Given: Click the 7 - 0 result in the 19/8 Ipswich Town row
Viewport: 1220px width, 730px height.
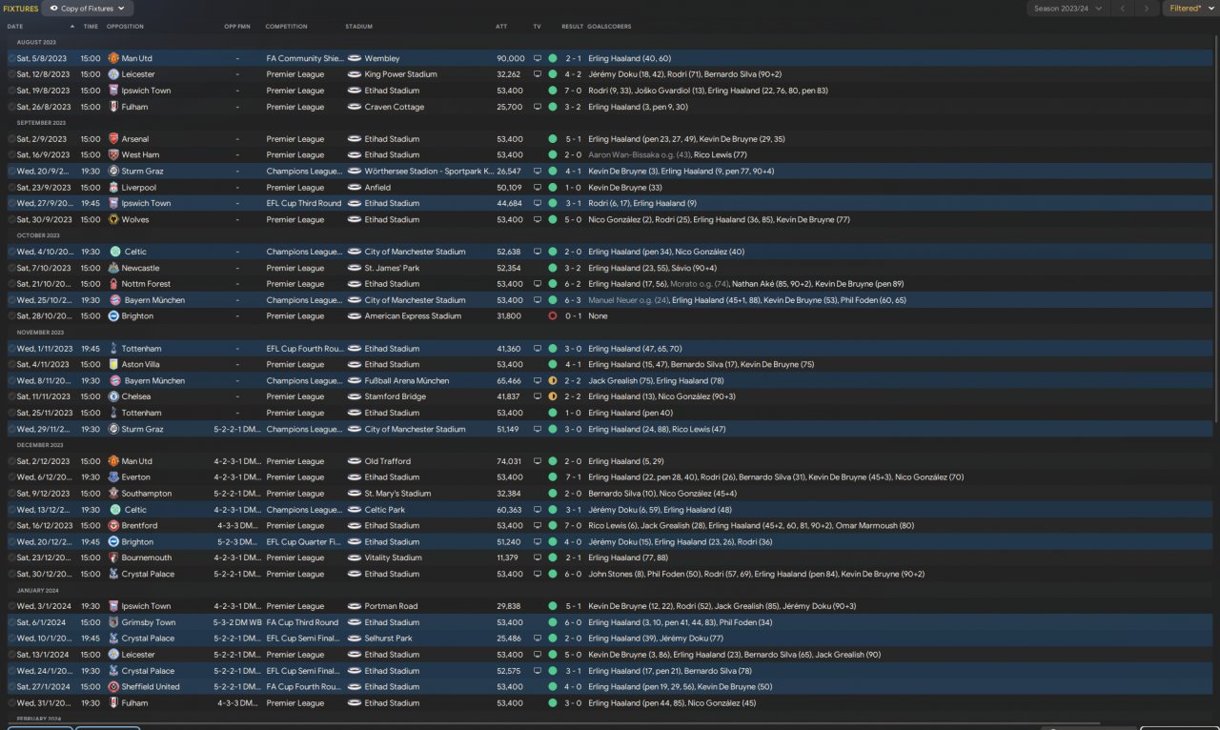Looking at the screenshot, I should [x=573, y=91].
